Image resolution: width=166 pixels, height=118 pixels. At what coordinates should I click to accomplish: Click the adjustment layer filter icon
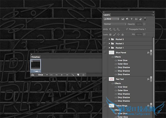128,19
